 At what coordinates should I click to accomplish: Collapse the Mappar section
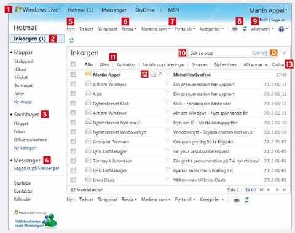(11, 53)
